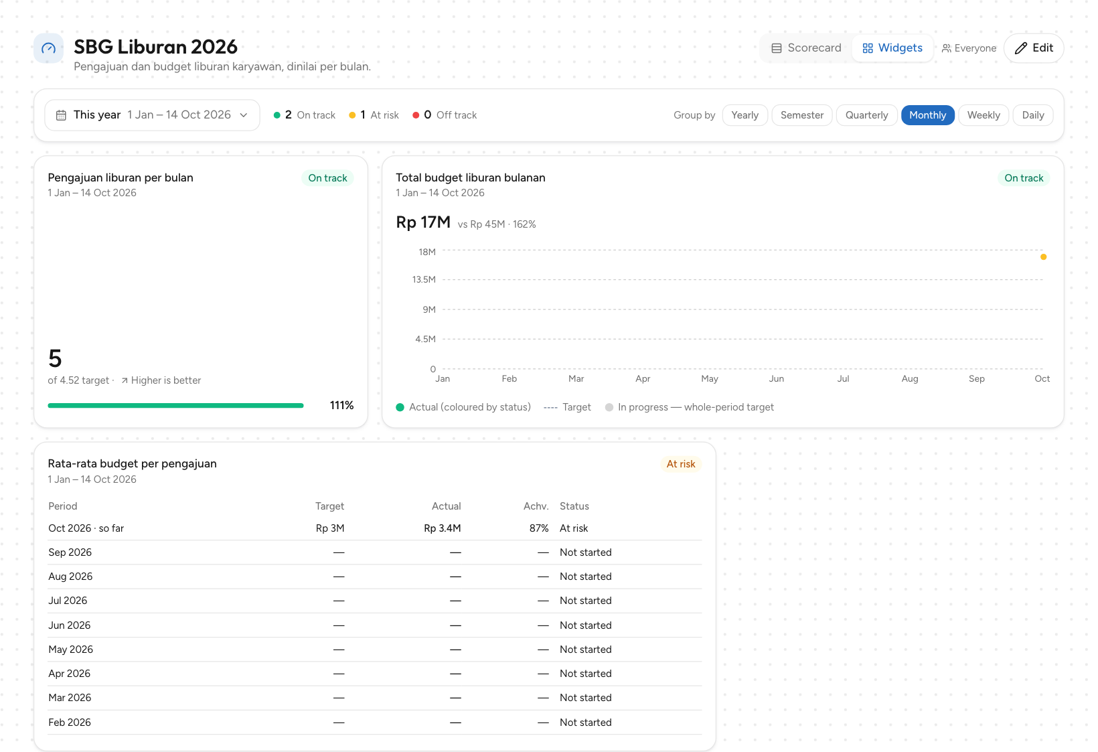The image size is (1098, 752).
Task: Click the orange Oct data point on chart
Action: point(1043,256)
